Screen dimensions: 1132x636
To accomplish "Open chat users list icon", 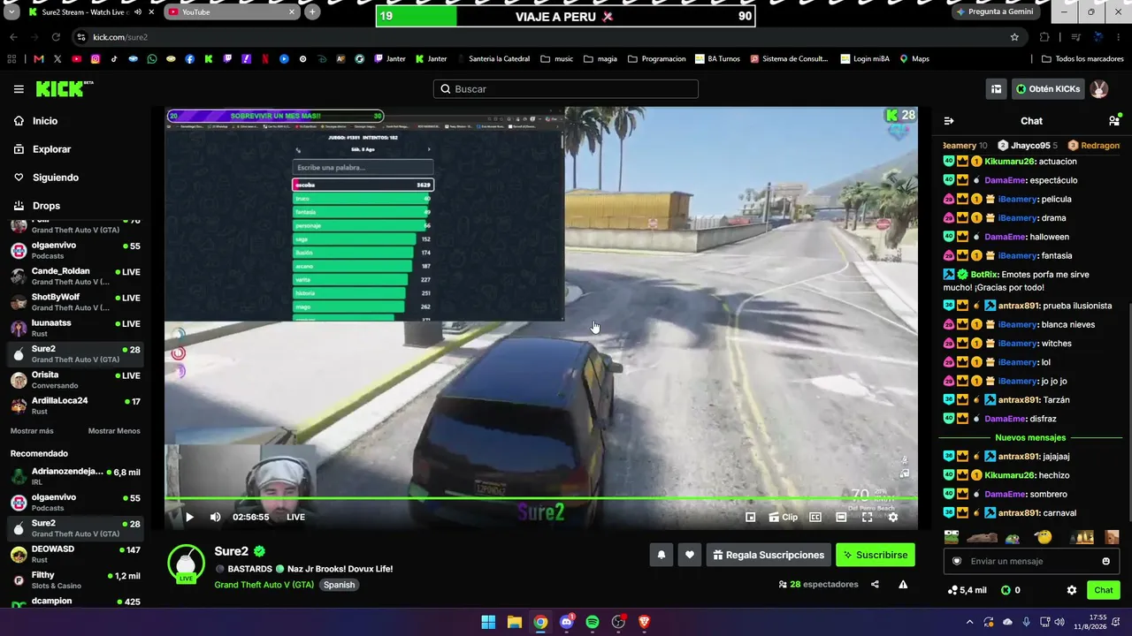I will 1114,121.
